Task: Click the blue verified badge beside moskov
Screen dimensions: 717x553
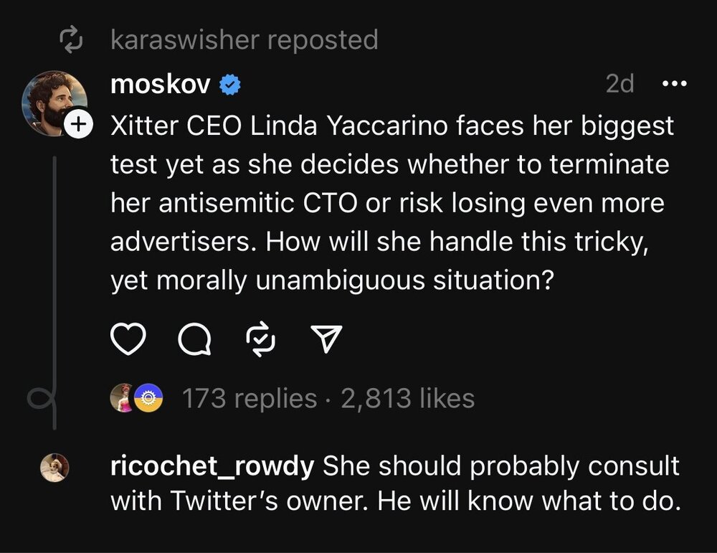Action: (229, 85)
